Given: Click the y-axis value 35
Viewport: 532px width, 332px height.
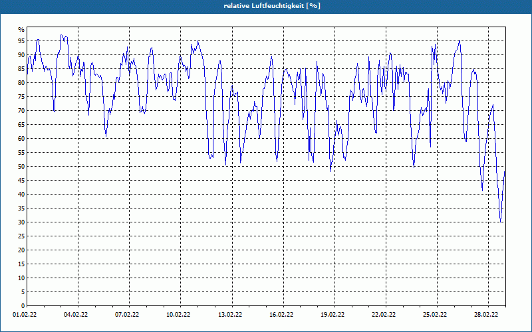Looking at the screenshot, I should coord(21,208).
